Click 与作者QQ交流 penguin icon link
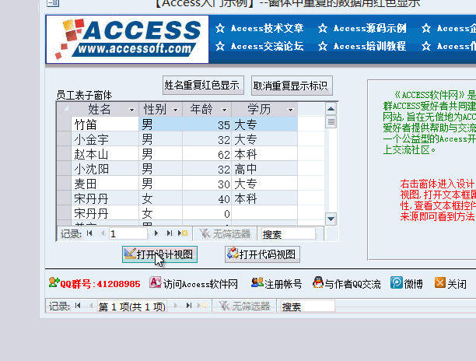Viewport: 476px width, 361px height. pyautogui.click(x=346, y=283)
